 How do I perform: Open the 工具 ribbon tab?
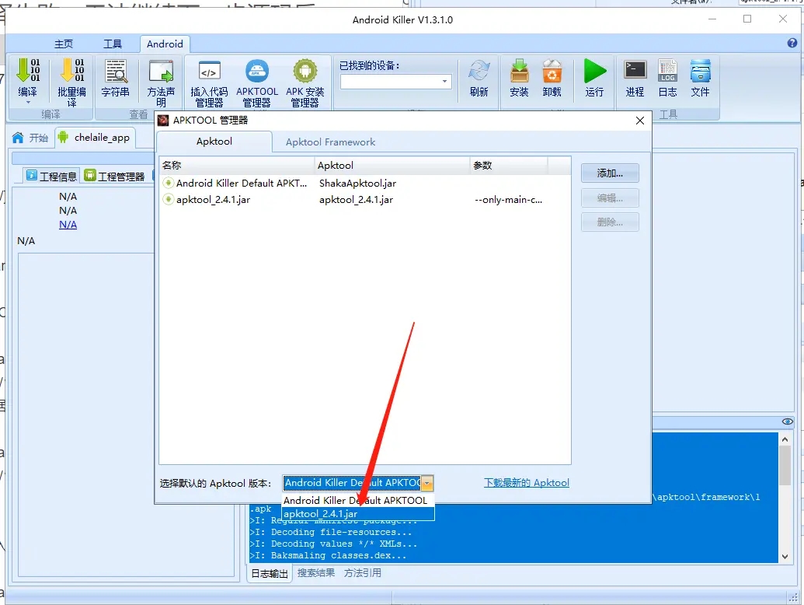coord(113,44)
